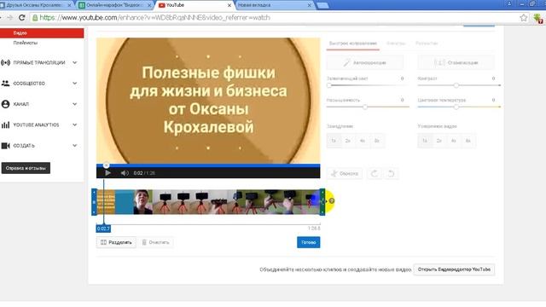Click the Очистить clear button

(x=155, y=242)
